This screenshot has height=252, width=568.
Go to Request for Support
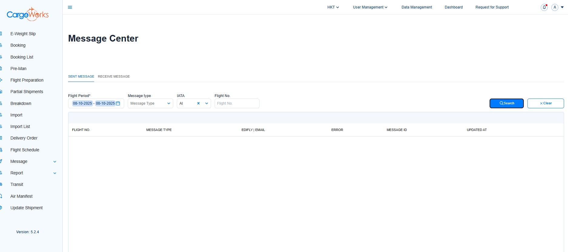click(x=492, y=7)
